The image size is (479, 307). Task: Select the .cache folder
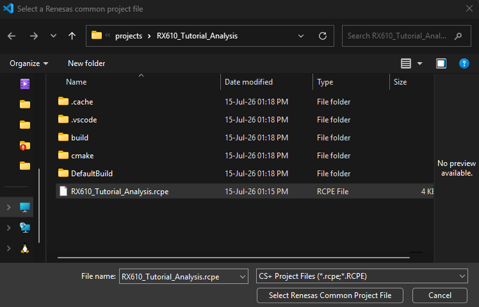point(245,101)
